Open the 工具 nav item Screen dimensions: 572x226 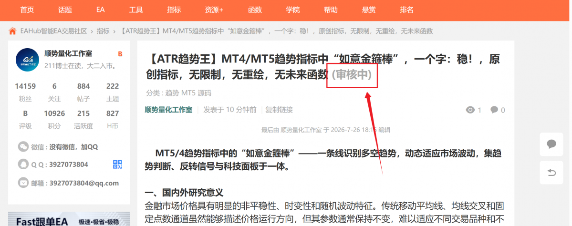pyautogui.click(x=136, y=10)
